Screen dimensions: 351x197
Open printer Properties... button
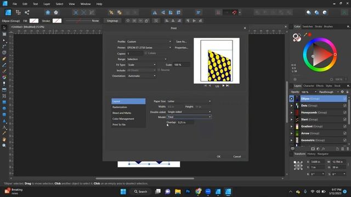(x=181, y=48)
